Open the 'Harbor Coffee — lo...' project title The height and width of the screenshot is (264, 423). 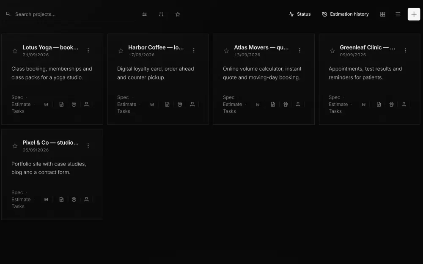click(x=156, y=47)
